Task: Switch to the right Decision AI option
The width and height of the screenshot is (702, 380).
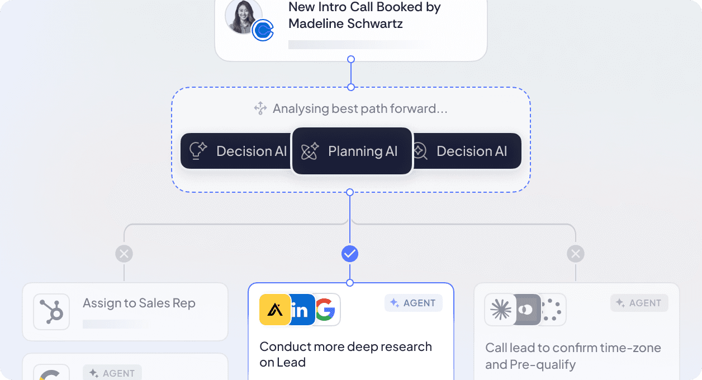Action: tap(472, 151)
